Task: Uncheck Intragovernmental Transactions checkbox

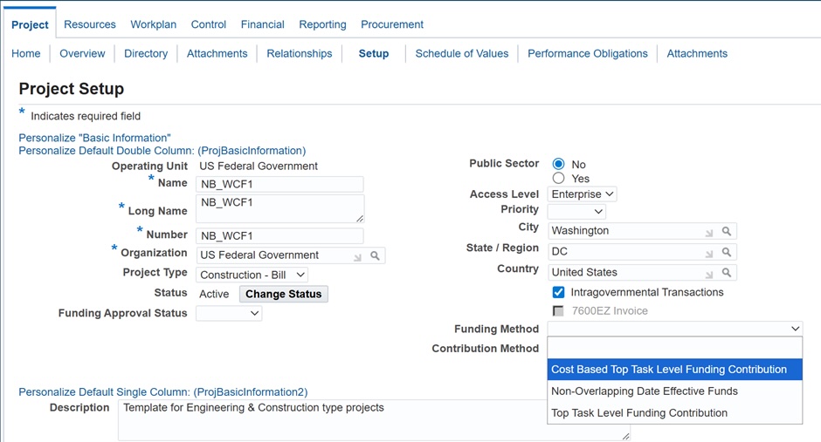Action: pyautogui.click(x=559, y=292)
